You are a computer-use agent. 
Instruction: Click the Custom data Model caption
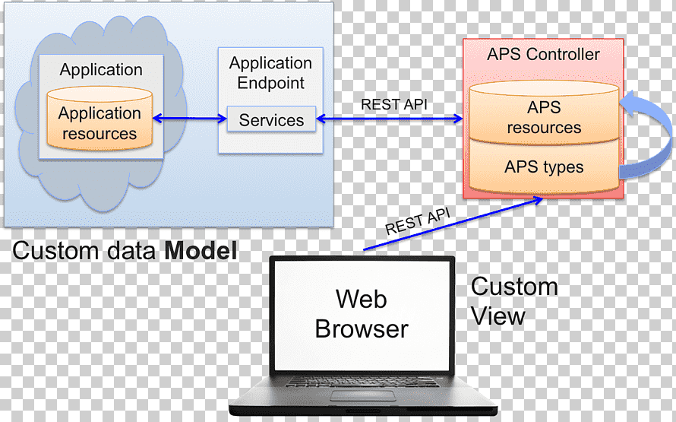click(x=125, y=251)
